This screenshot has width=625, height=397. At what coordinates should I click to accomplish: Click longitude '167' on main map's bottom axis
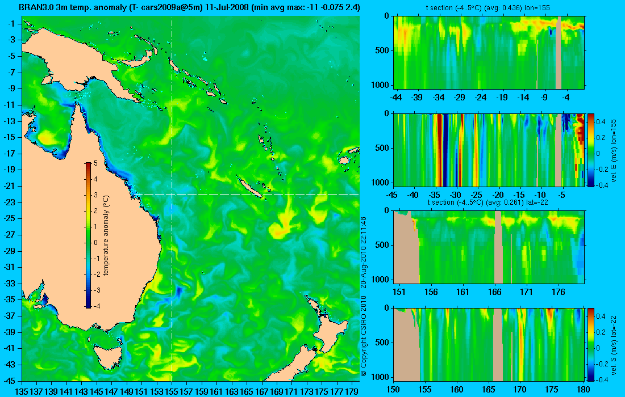[x=262, y=391]
